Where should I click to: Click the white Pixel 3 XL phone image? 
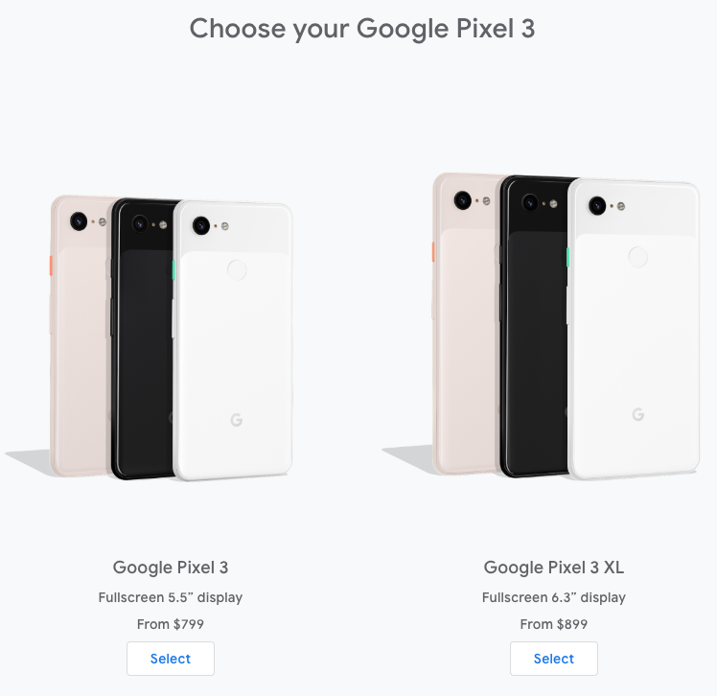pos(634,329)
